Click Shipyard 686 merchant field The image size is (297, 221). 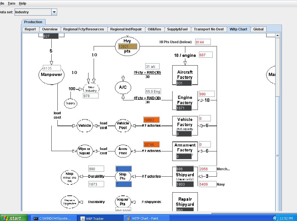[x=185, y=169]
